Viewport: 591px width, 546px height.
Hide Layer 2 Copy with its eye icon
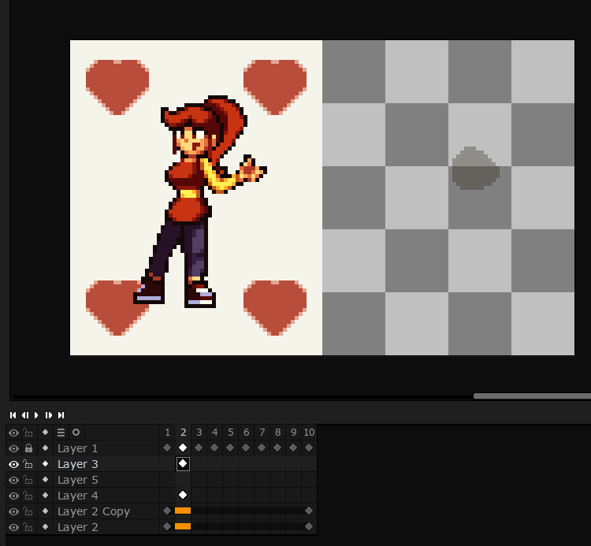[13, 511]
